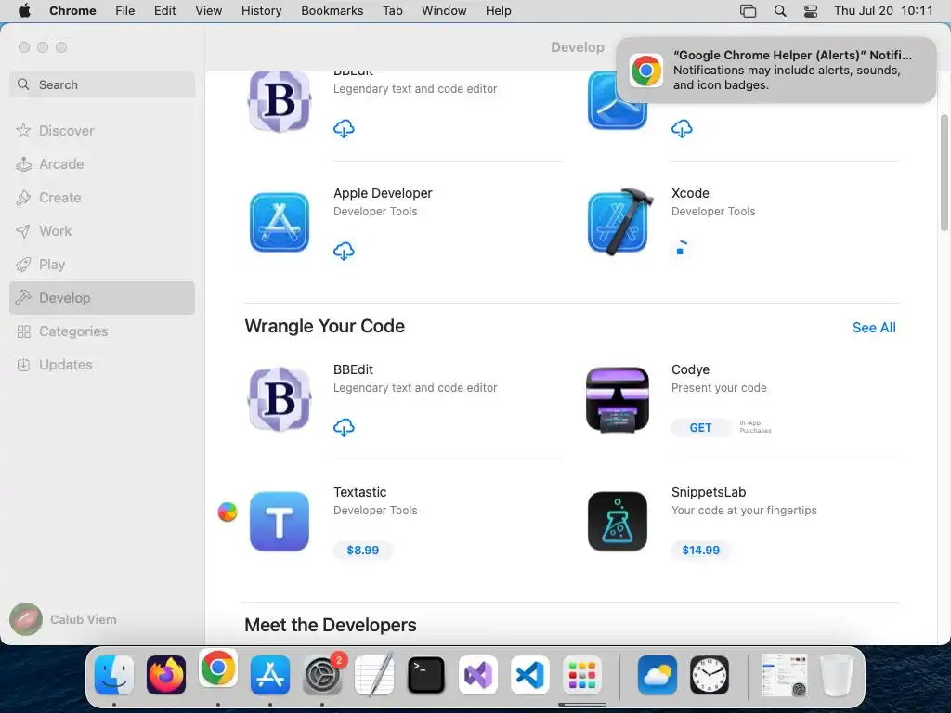Click the Xcode app title
951x713 pixels.
(x=690, y=193)
